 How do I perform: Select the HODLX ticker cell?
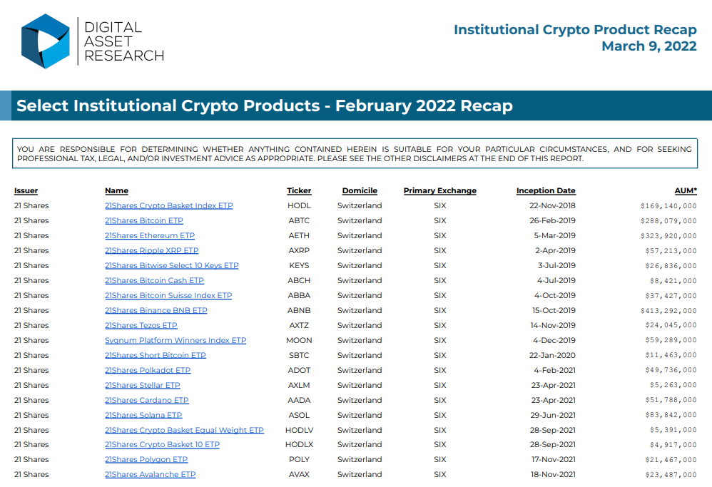coord(299,444)
